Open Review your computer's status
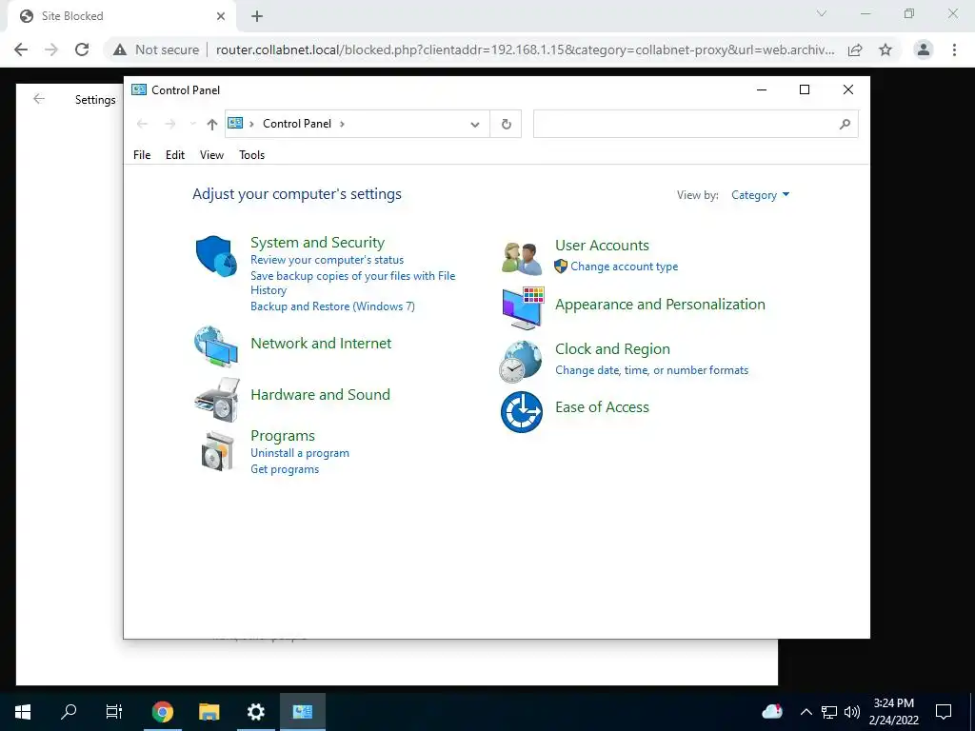This screenshot has height=731, width=975. [328, 260]
